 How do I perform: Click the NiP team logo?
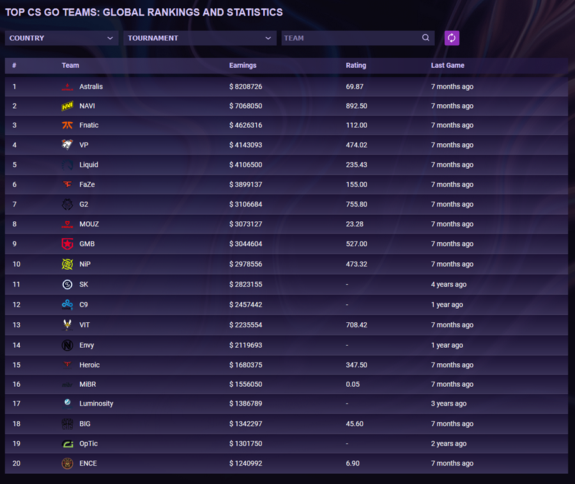tap(67, 264)
